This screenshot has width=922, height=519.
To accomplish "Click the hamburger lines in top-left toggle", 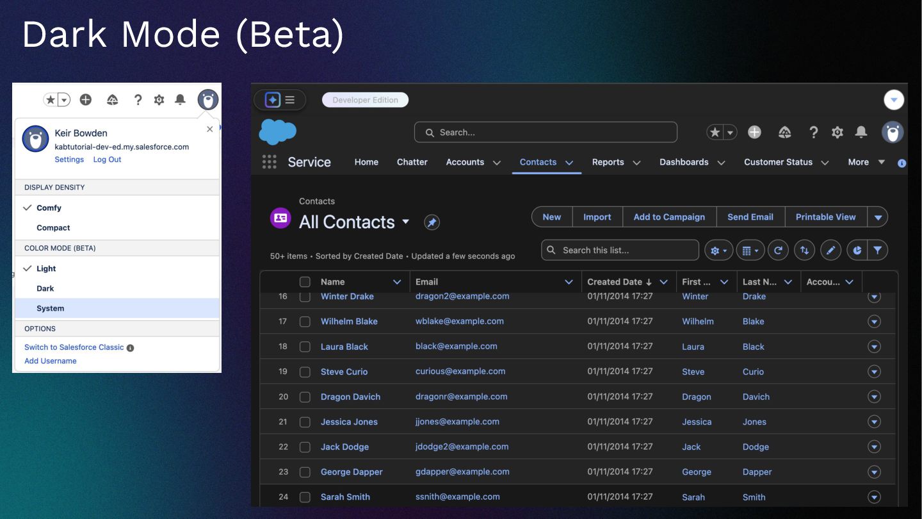I will 290,100.
